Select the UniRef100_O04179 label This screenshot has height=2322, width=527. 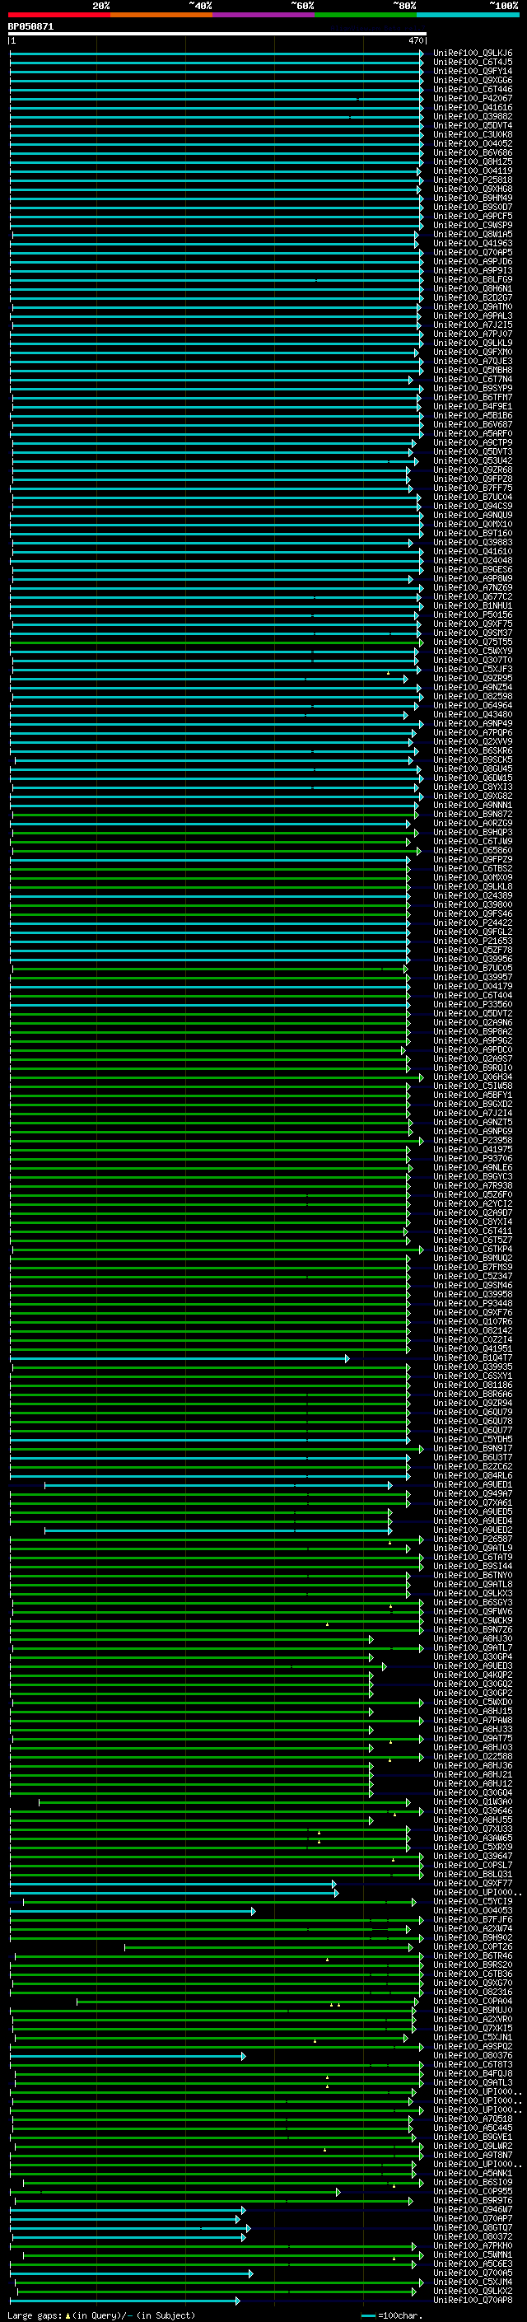pos(473,986)
